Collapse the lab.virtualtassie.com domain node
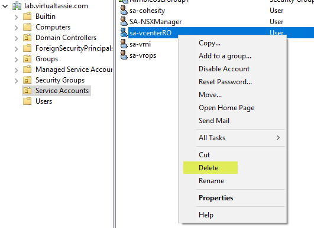 click(5, 6)
